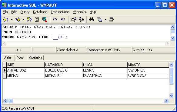Select the DOCZEKALSKI cell
The height and width of the screenshot is (112, 177).
coord(63,70)
